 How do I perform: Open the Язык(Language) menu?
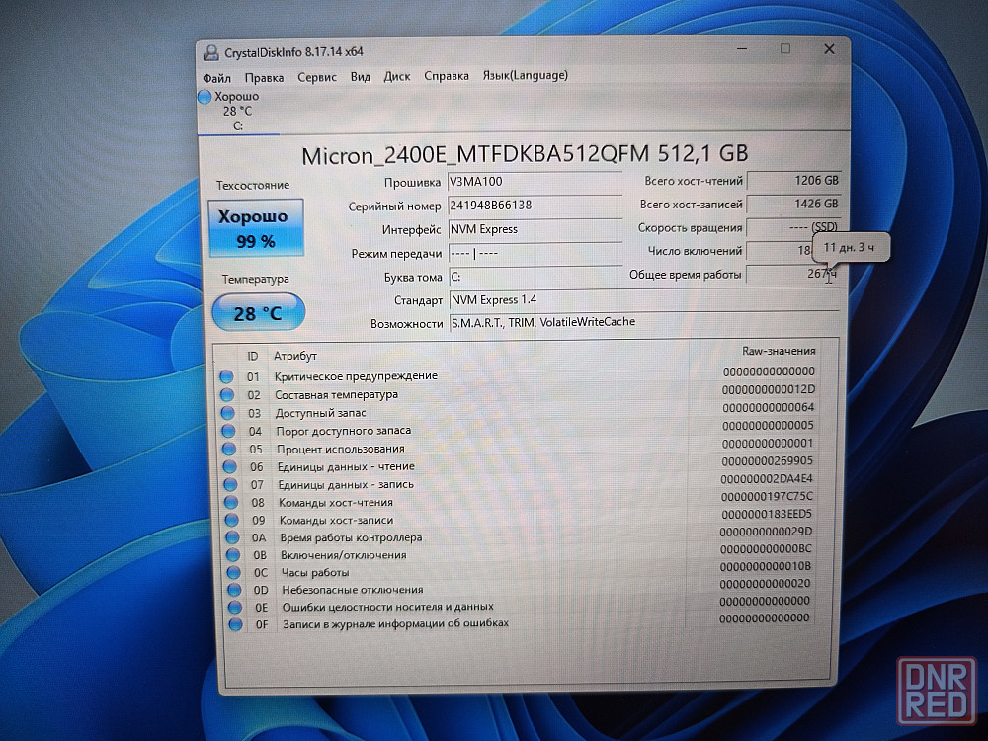pyautogui.click(x=526, y=75)
